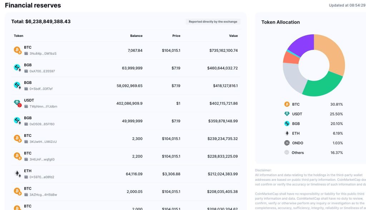Image resolution: width=366 pixels, height=210 pixels.
Task: Select the Others entry in allocation legend
Action: (313, 152)
